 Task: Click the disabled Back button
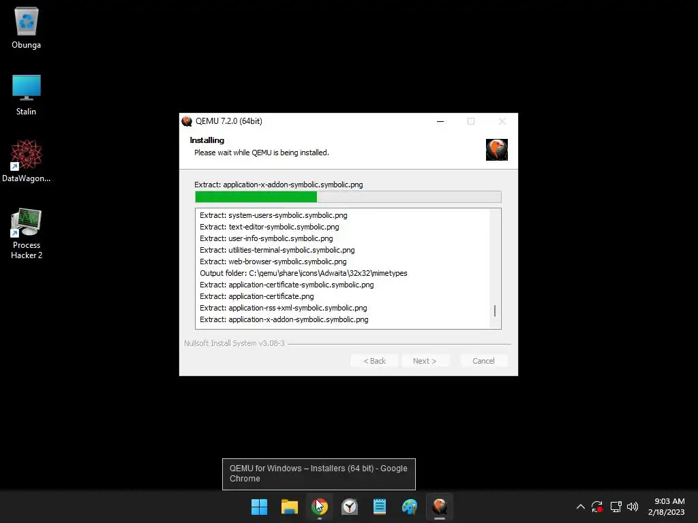click(x=374, y=361)
